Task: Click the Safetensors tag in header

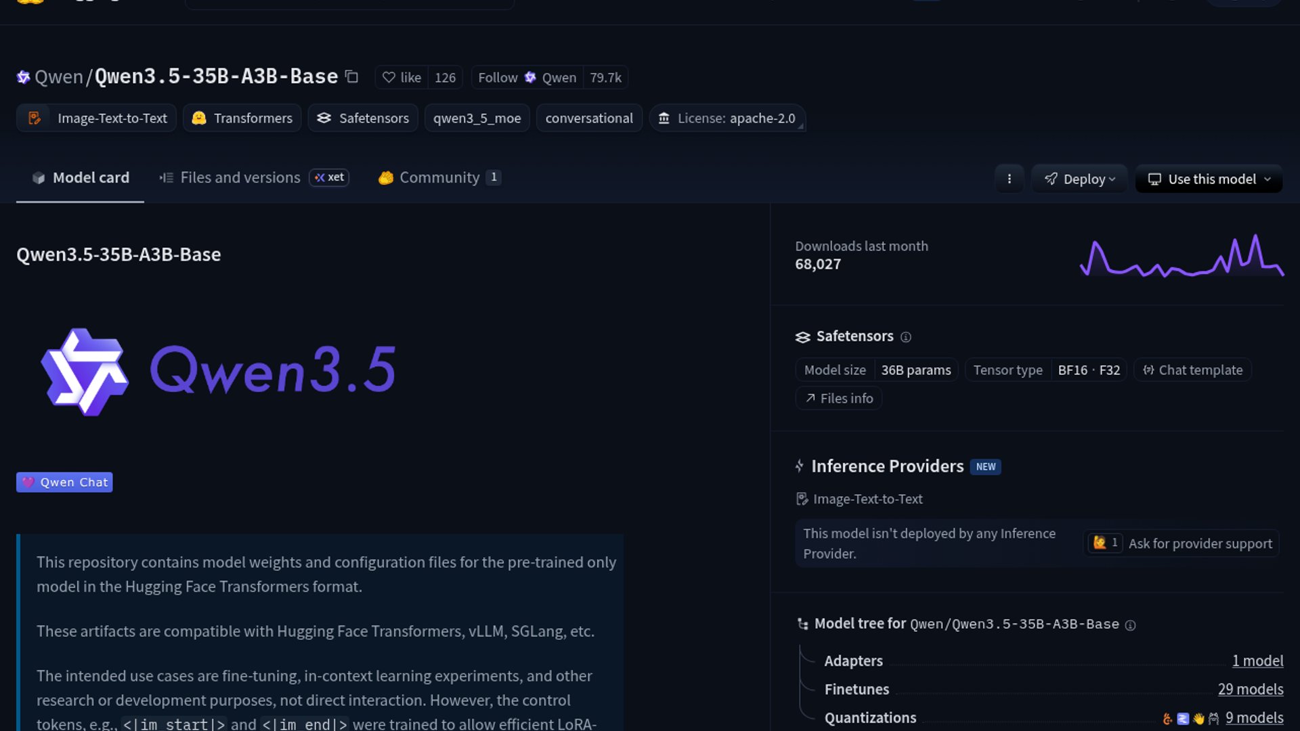Action: pos(363,118)
